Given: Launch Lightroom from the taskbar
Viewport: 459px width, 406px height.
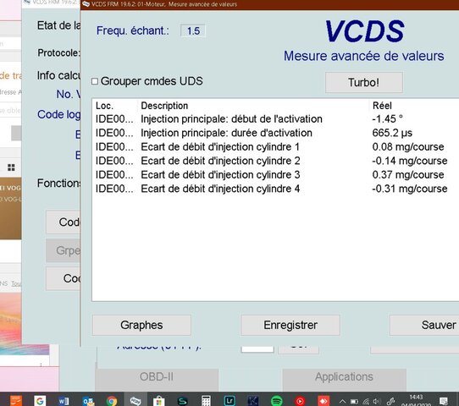Looking at the screenshot, I should pos(229,401).
